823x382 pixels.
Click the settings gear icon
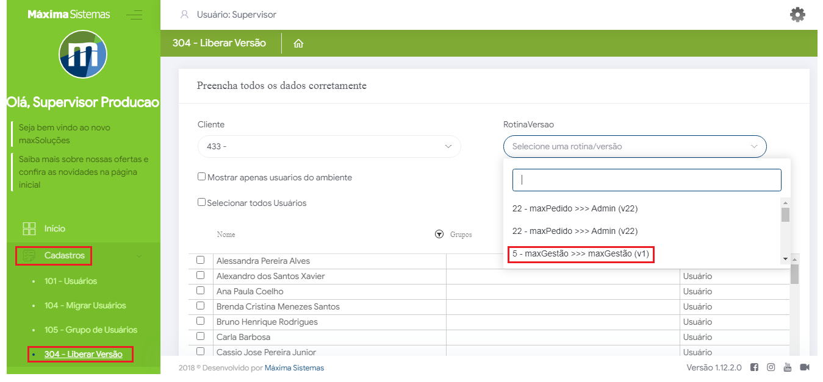point(797,15)
